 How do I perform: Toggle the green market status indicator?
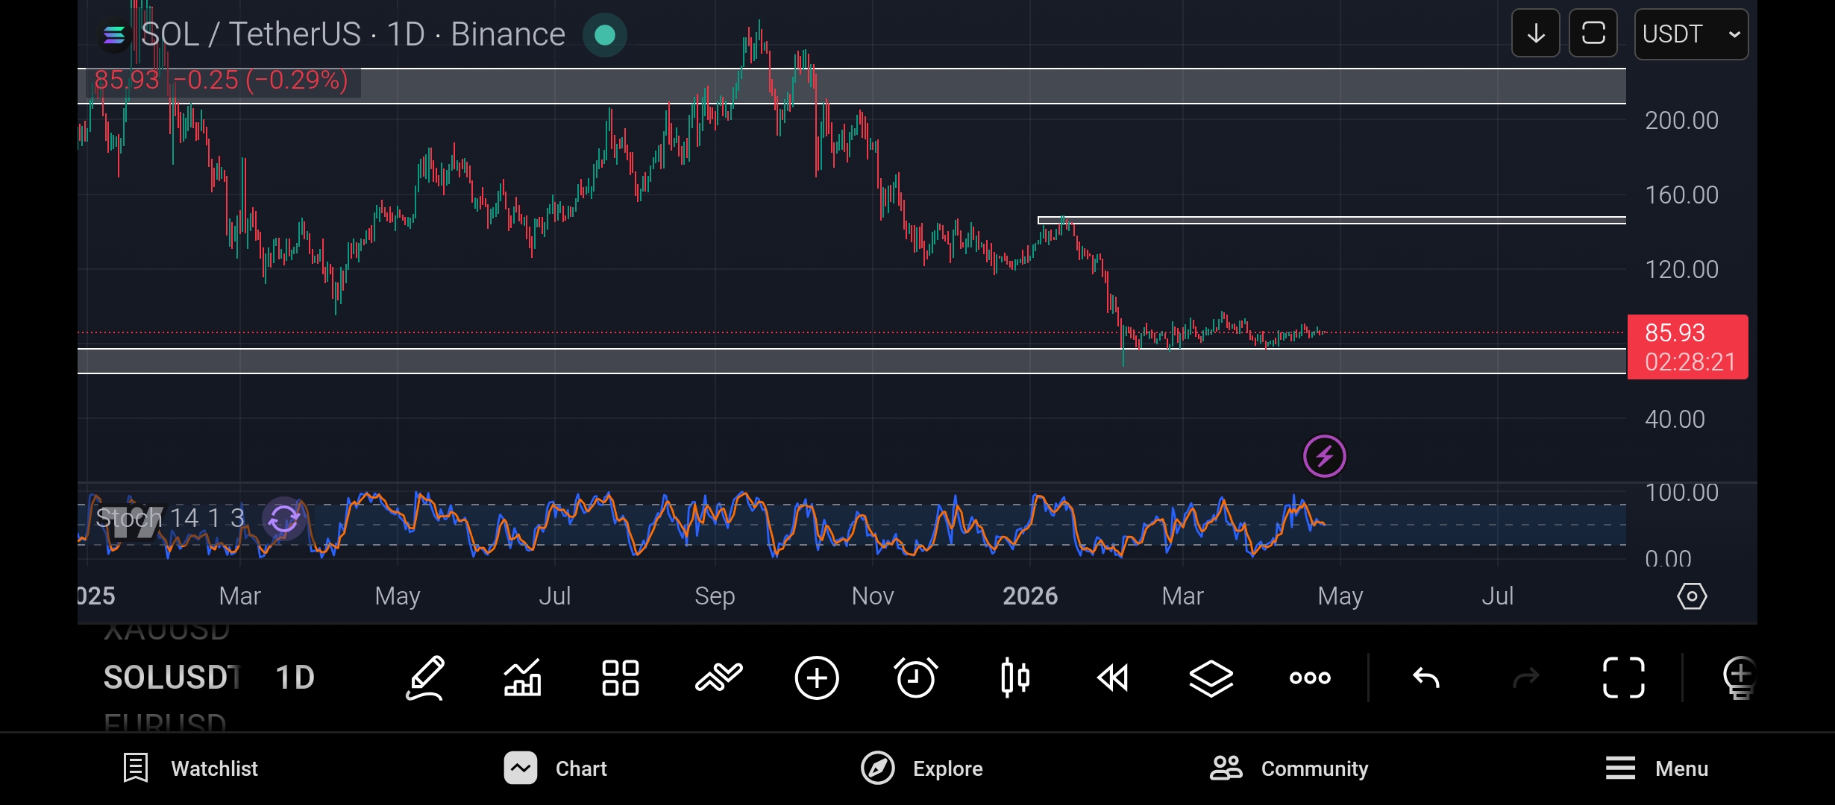(604, 35)
